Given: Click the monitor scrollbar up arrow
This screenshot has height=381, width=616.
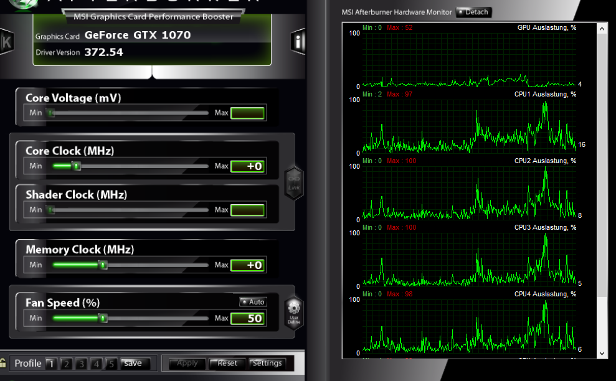Looking at the screenshot, I should 602,29.
